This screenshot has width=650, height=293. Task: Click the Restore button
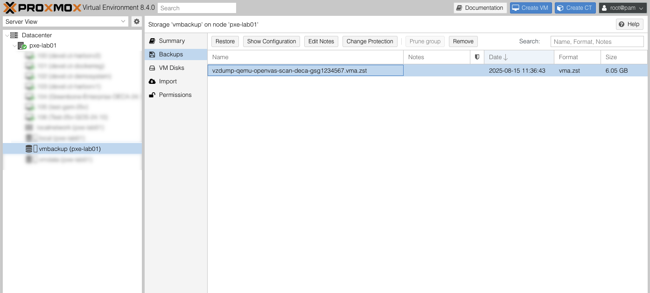225,41
